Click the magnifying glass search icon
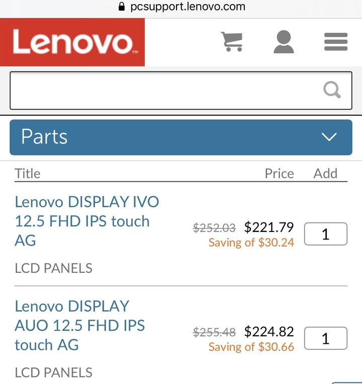 click(x=332, y=90)
